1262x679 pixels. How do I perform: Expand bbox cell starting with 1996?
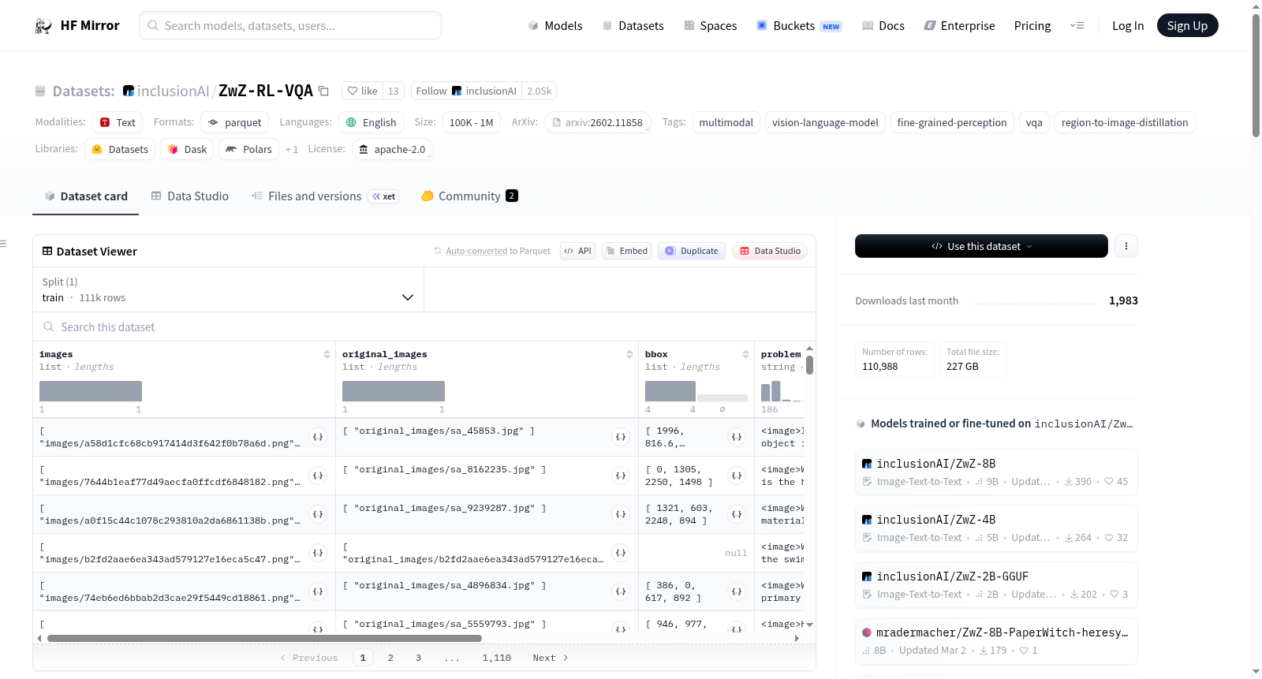737,437
